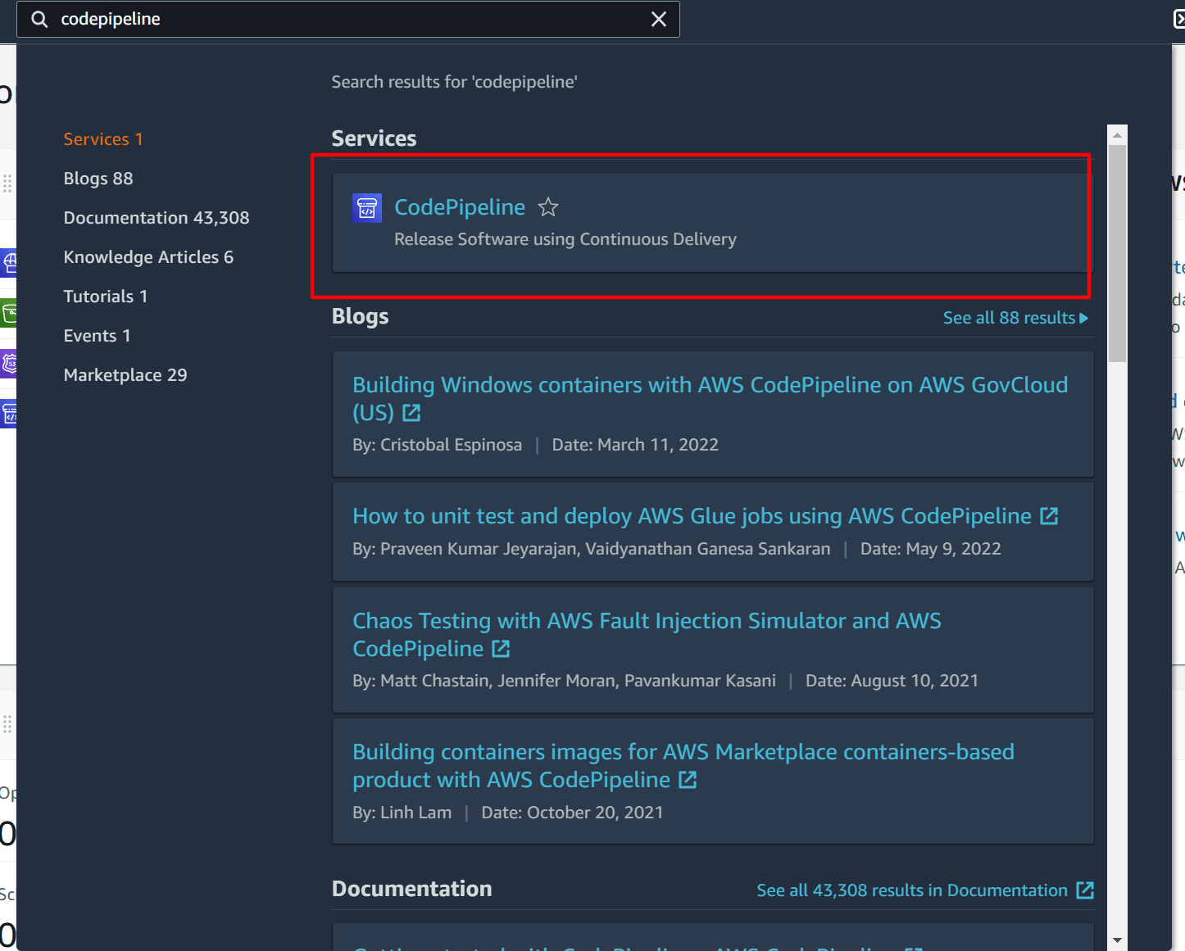Viewport: 1185px width, 951px height.
Task: Click the CodePipeline service icon
Action: (x=366, y=208)
